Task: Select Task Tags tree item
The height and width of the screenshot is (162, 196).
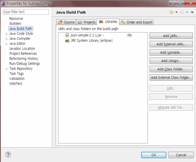Action: tap(16, 73)
